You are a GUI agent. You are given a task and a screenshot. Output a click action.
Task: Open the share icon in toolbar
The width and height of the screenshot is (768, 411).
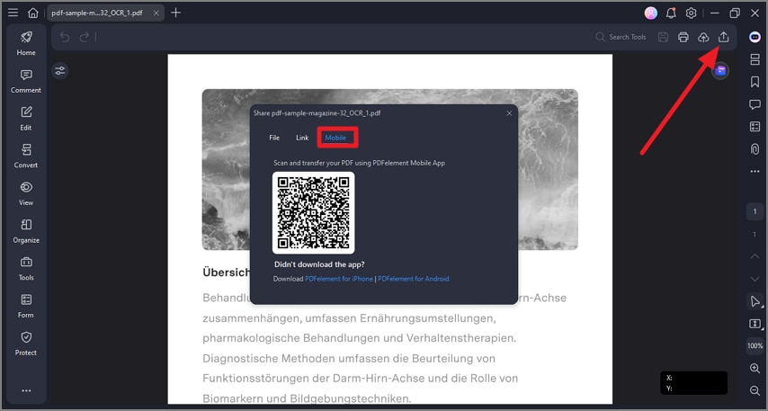click(723, 37)
